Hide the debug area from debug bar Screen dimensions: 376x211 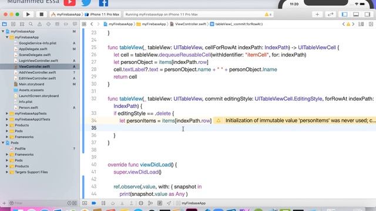point(85,203)
